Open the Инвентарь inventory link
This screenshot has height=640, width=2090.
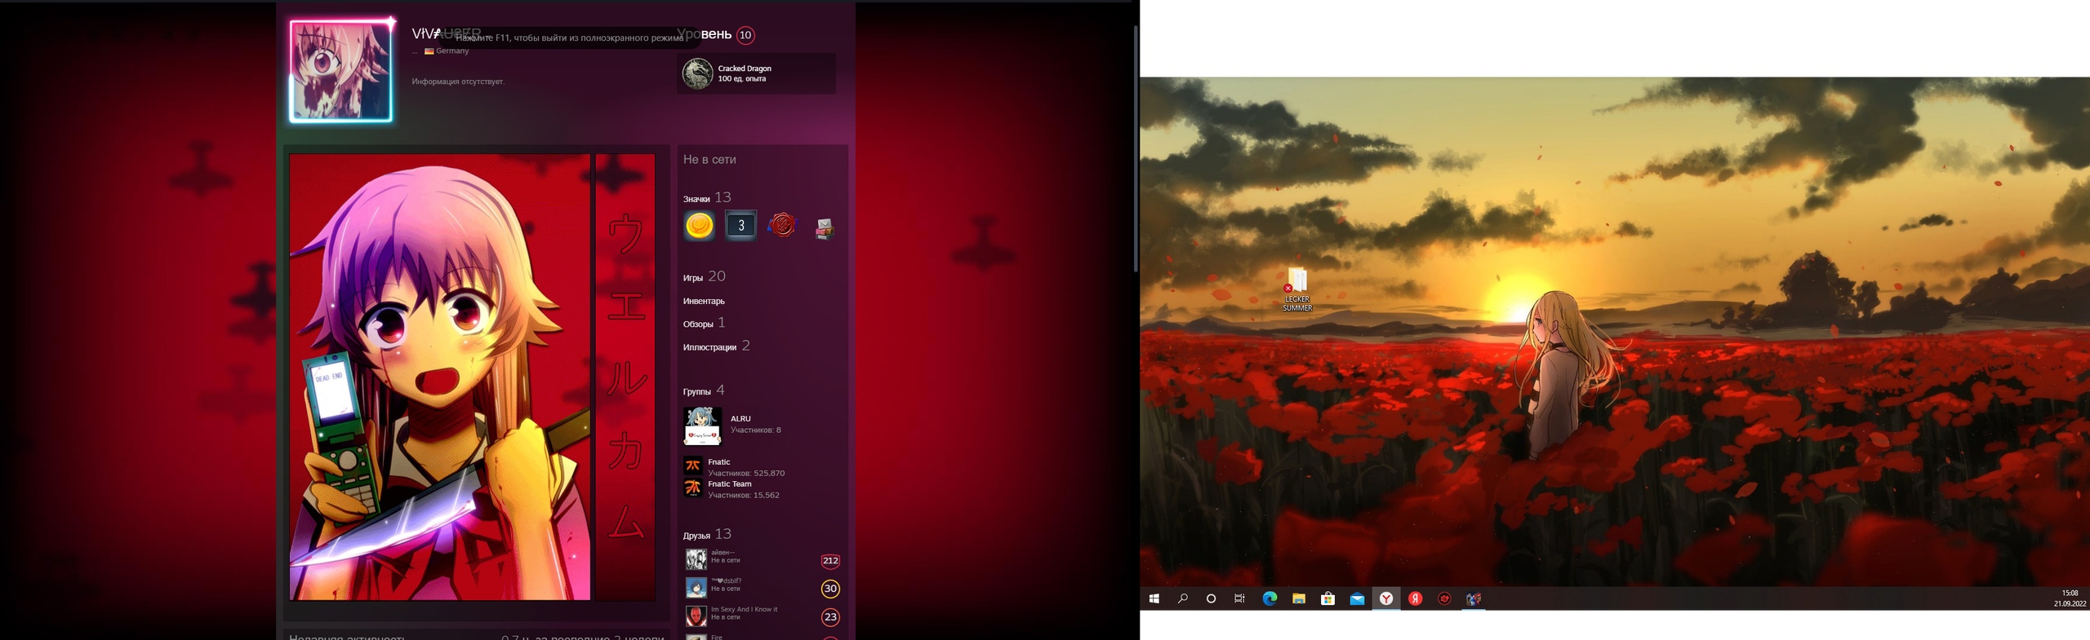click(704, 301)
